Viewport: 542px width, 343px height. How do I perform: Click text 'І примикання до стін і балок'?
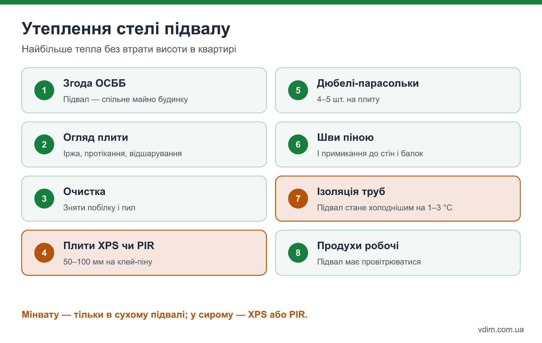pyautogui.click(x=370, y=154)
